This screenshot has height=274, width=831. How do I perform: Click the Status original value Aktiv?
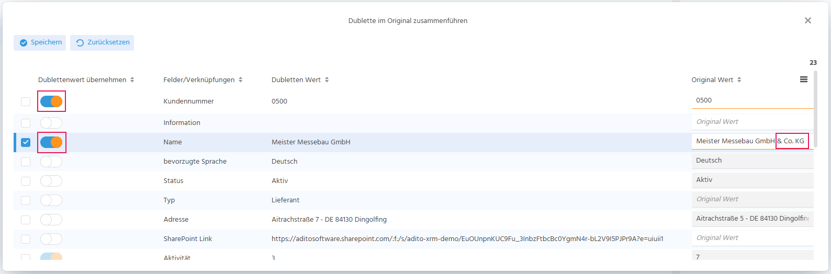tap(753, 180)
